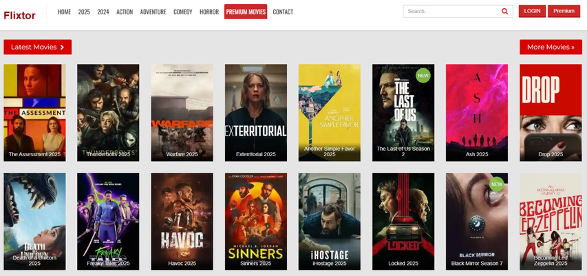Image resolution: width=587 pixels, height=276 pixels.
Task: Open Freaky Tales 2025 poster
Action: [108, 222]
